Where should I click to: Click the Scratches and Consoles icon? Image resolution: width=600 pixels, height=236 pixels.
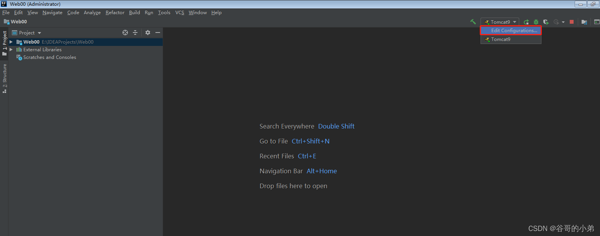(19, 57)
